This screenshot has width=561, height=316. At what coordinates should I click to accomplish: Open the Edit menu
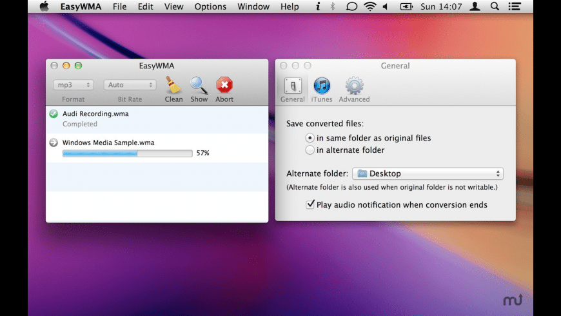[146, 6]
